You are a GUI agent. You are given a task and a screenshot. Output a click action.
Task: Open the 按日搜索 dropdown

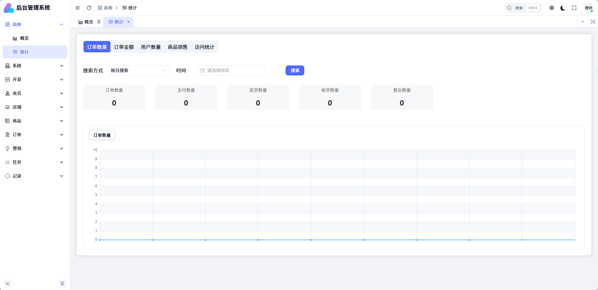[x=138, y=70]
